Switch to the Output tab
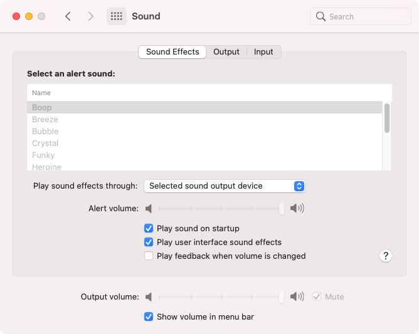This screenshot has width=419, height=334. 226,52
